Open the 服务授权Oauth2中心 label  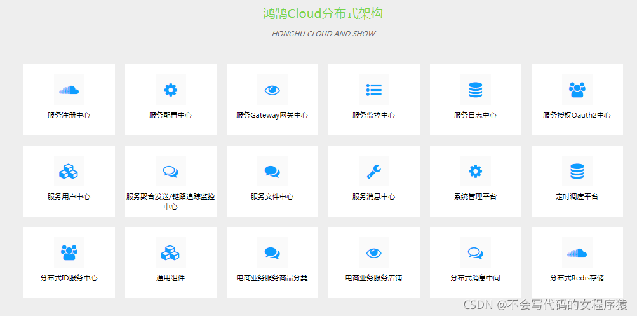(577, 115)
